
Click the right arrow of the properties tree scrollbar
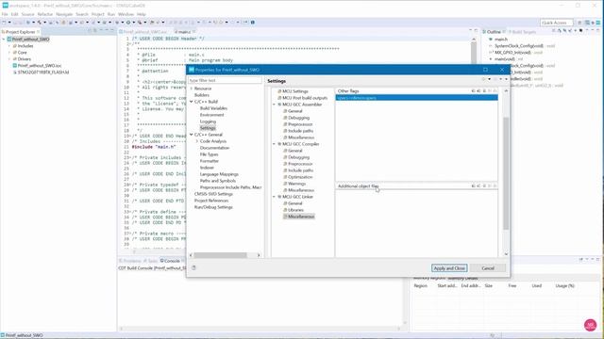click(x=259, y=255)
